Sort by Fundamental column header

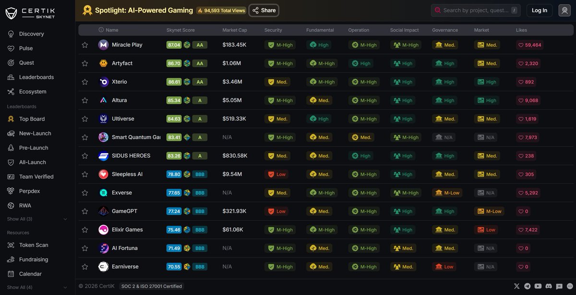(320, 30)
